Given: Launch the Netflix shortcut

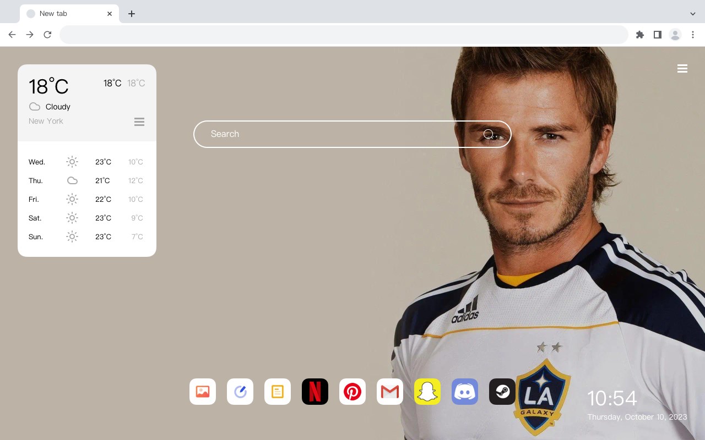Looking at the screenshot, I should pyautogui.click(x=315, y=392).
